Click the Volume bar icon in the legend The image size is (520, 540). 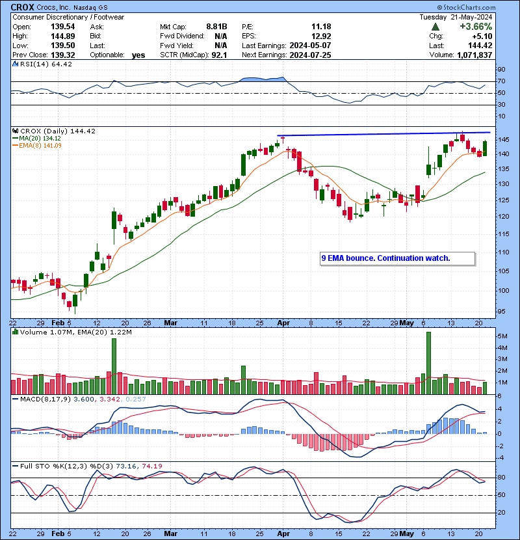[16, 332]
